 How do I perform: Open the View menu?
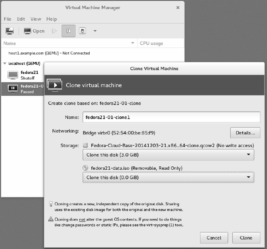coord(36,19)
